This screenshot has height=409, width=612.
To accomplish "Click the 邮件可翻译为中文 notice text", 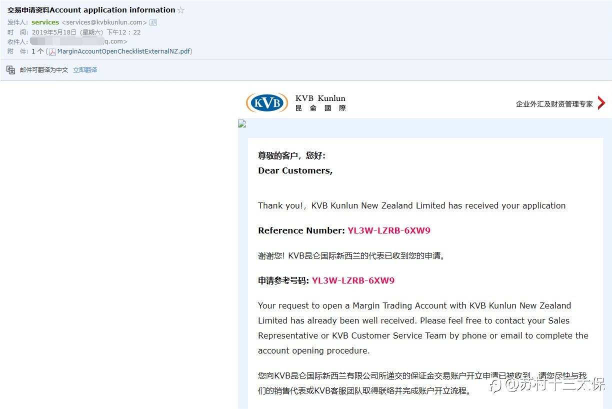I will click(x=44, y=70).
